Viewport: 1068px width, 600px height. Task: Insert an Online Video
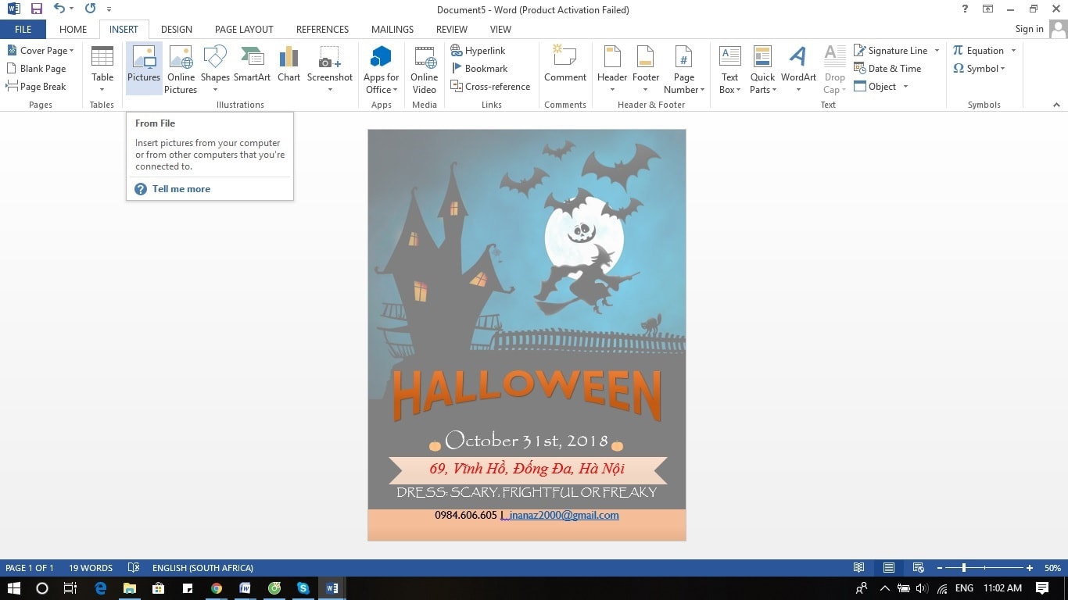[x=424, y=69]
